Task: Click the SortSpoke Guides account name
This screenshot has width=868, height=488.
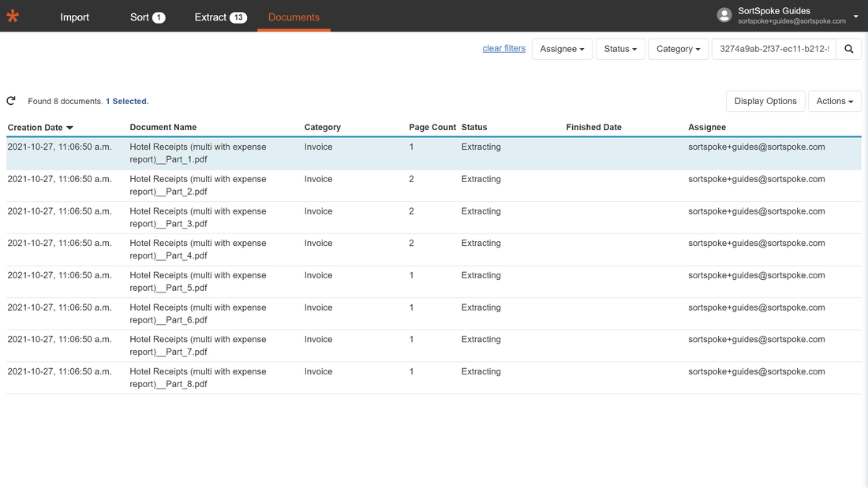Action: (x=774, y=11)
